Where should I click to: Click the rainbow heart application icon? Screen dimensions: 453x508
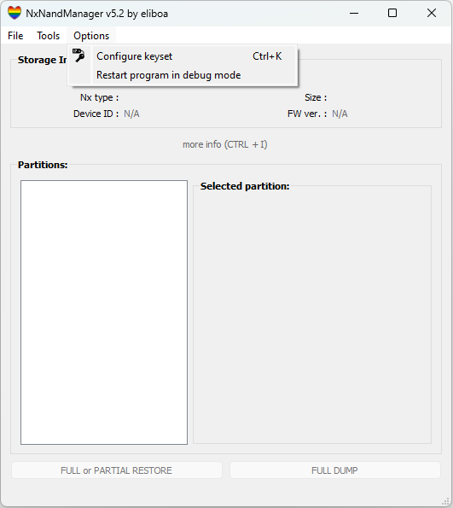click(x=15, y=13)
